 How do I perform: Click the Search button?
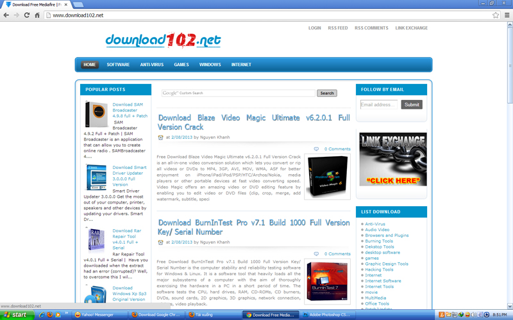pos(327,93)
